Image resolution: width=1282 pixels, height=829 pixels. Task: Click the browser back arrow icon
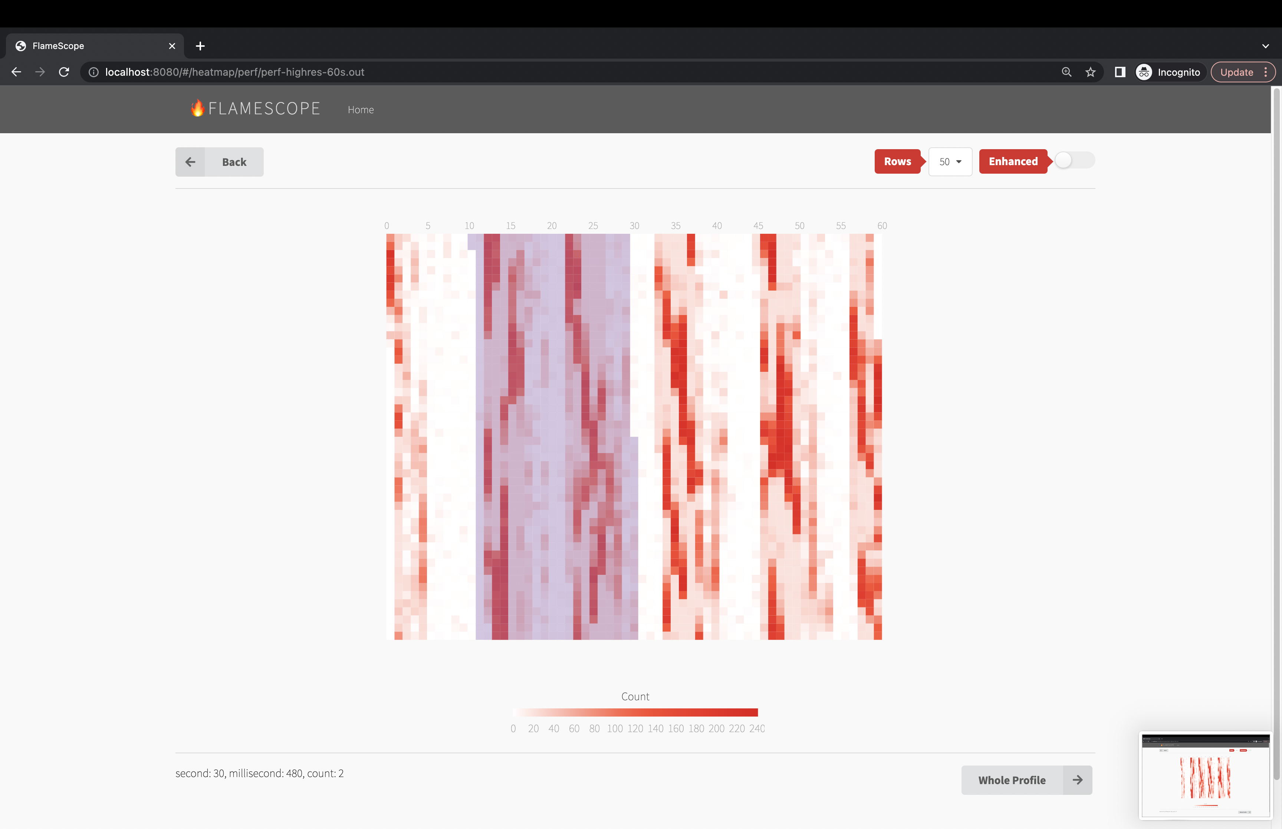(x=16, y=72)
